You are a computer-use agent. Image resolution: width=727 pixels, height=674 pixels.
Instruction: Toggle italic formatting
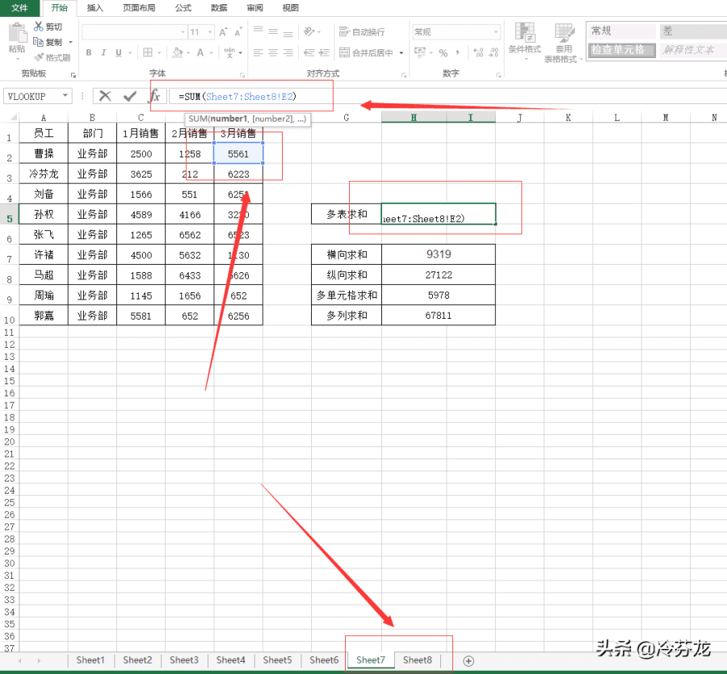103,52
